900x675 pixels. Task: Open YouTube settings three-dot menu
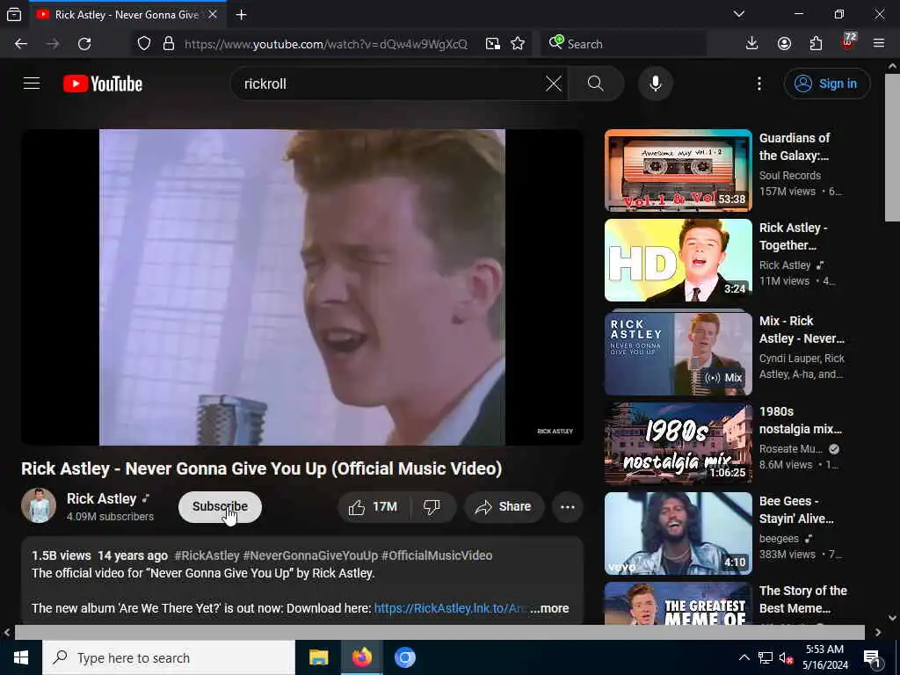click(759, 83)
